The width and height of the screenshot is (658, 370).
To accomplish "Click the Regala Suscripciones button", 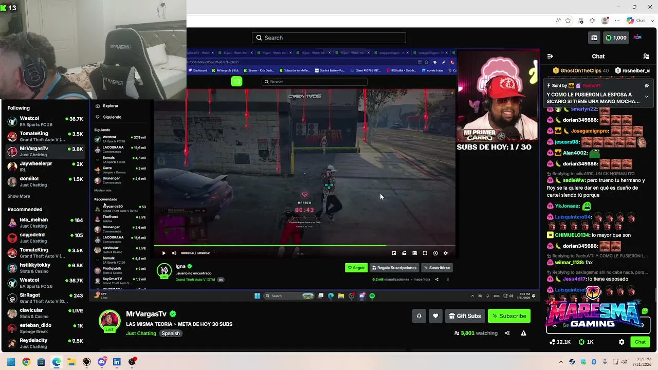I will [394, 268].
